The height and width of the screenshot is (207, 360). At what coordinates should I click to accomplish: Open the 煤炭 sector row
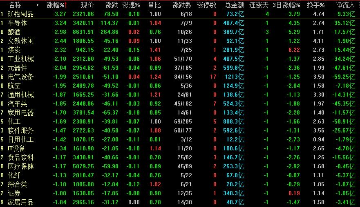point(180,50)
